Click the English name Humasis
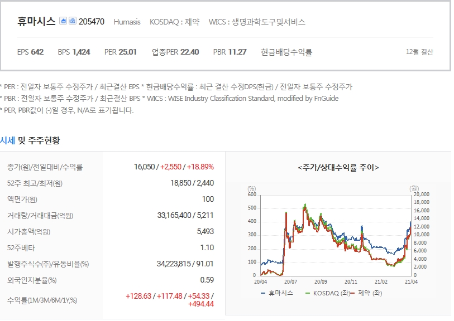454x321 pixels. (x=127, y=22)
